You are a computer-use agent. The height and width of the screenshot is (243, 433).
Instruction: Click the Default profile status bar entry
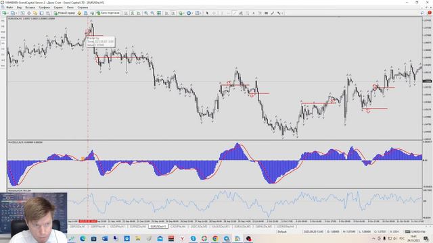tap(282, 232)
